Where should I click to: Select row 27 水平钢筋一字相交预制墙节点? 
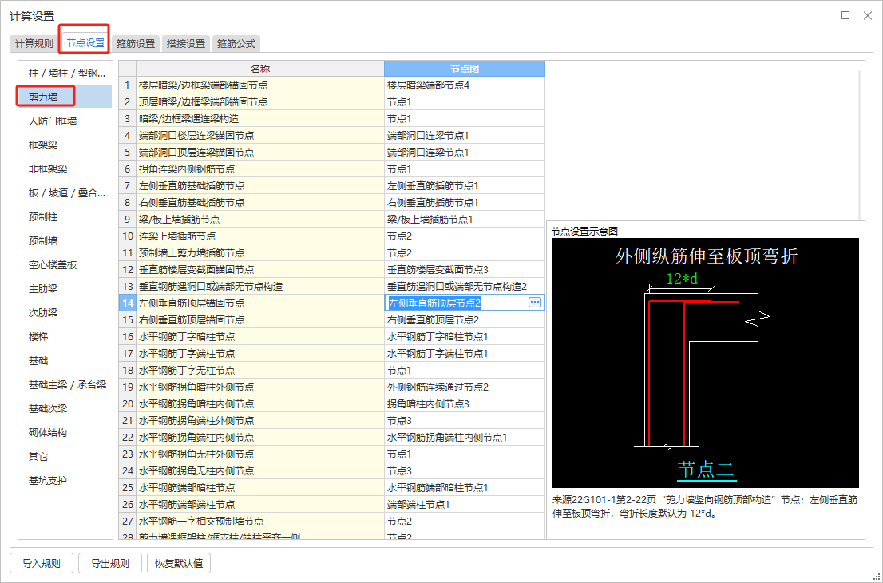coord(260,521)
